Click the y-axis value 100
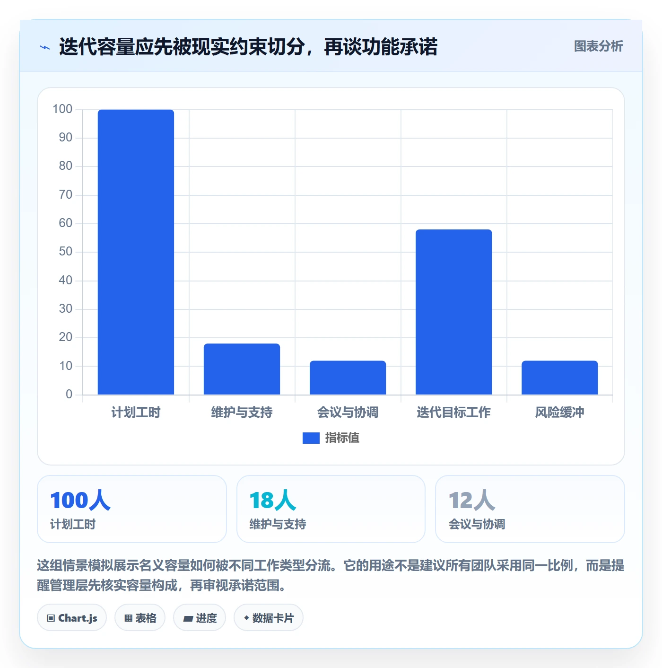 [62, 109]
